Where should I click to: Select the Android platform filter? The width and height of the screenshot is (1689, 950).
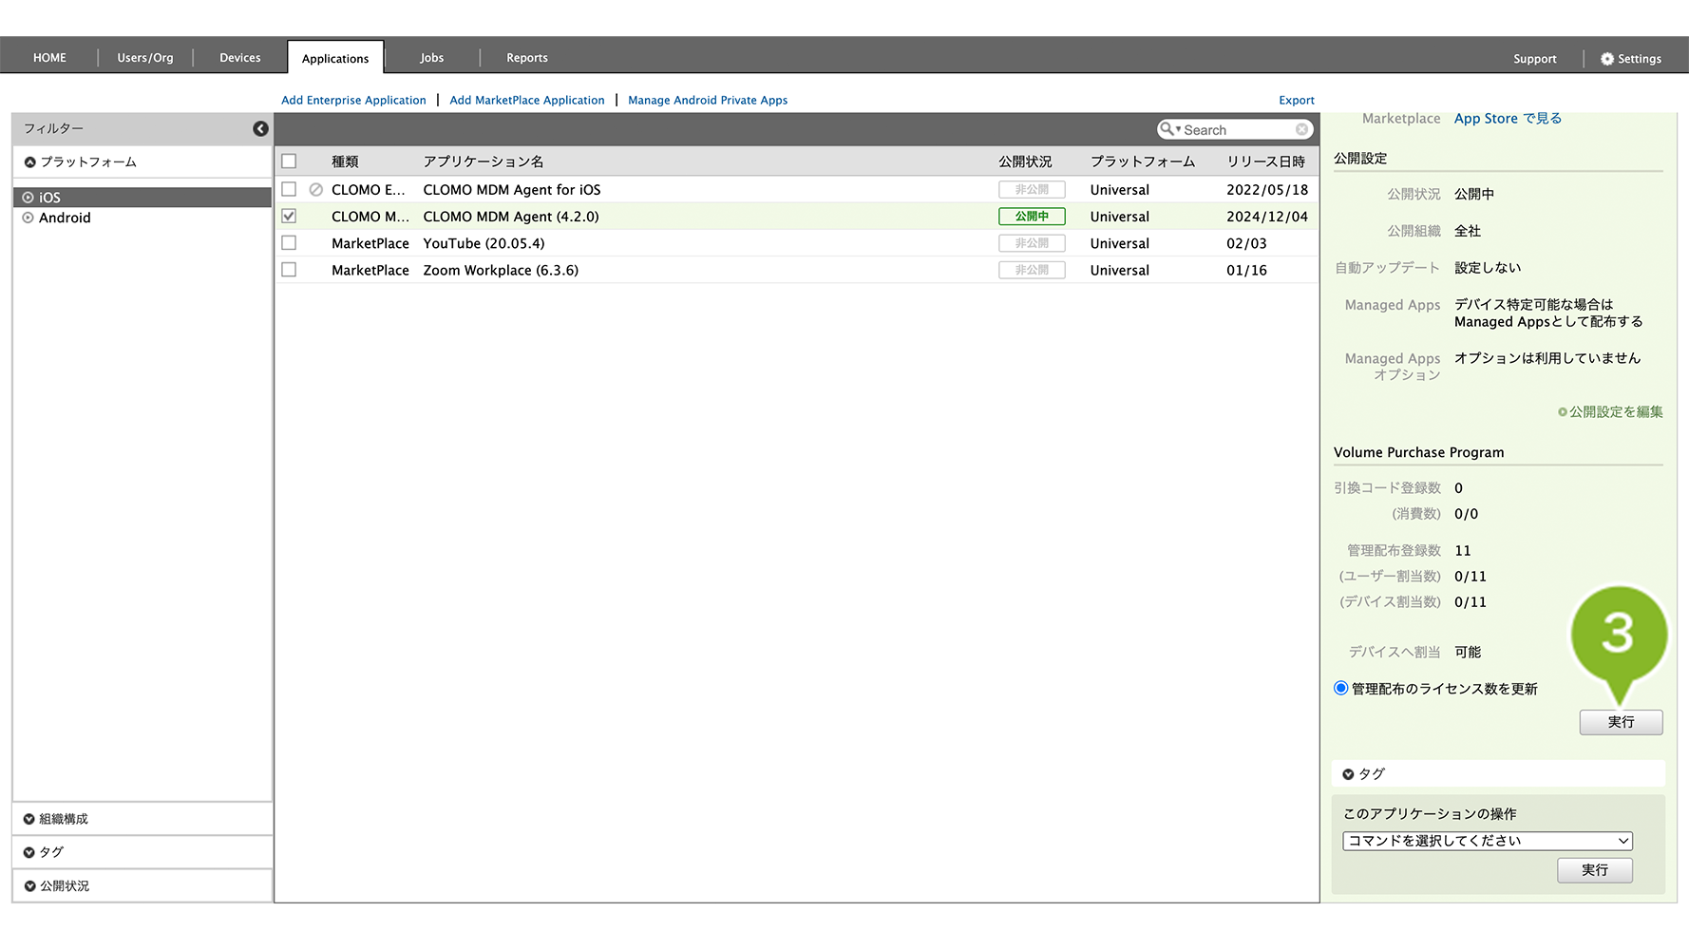(65, 218)
